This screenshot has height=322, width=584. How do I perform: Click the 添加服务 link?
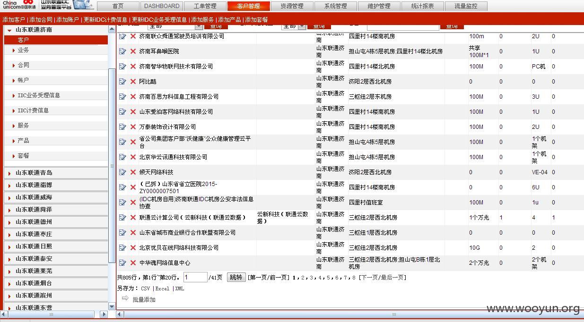pos(202,20)
